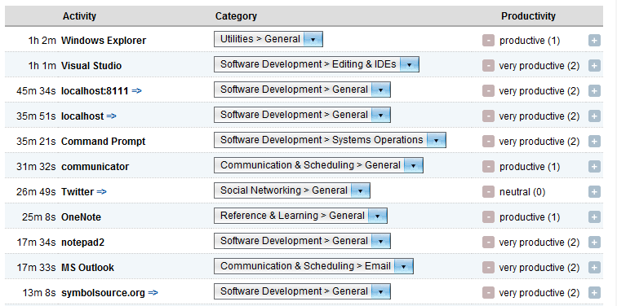Image resolution: width=617 pixels, height=306 pixels.
Task: Decrease productivity rating for communicator
Action: point(488,167)
